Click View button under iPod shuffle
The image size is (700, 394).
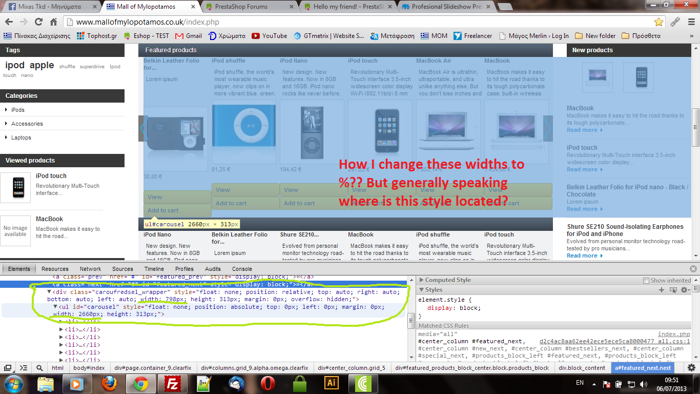coord(245,190)
